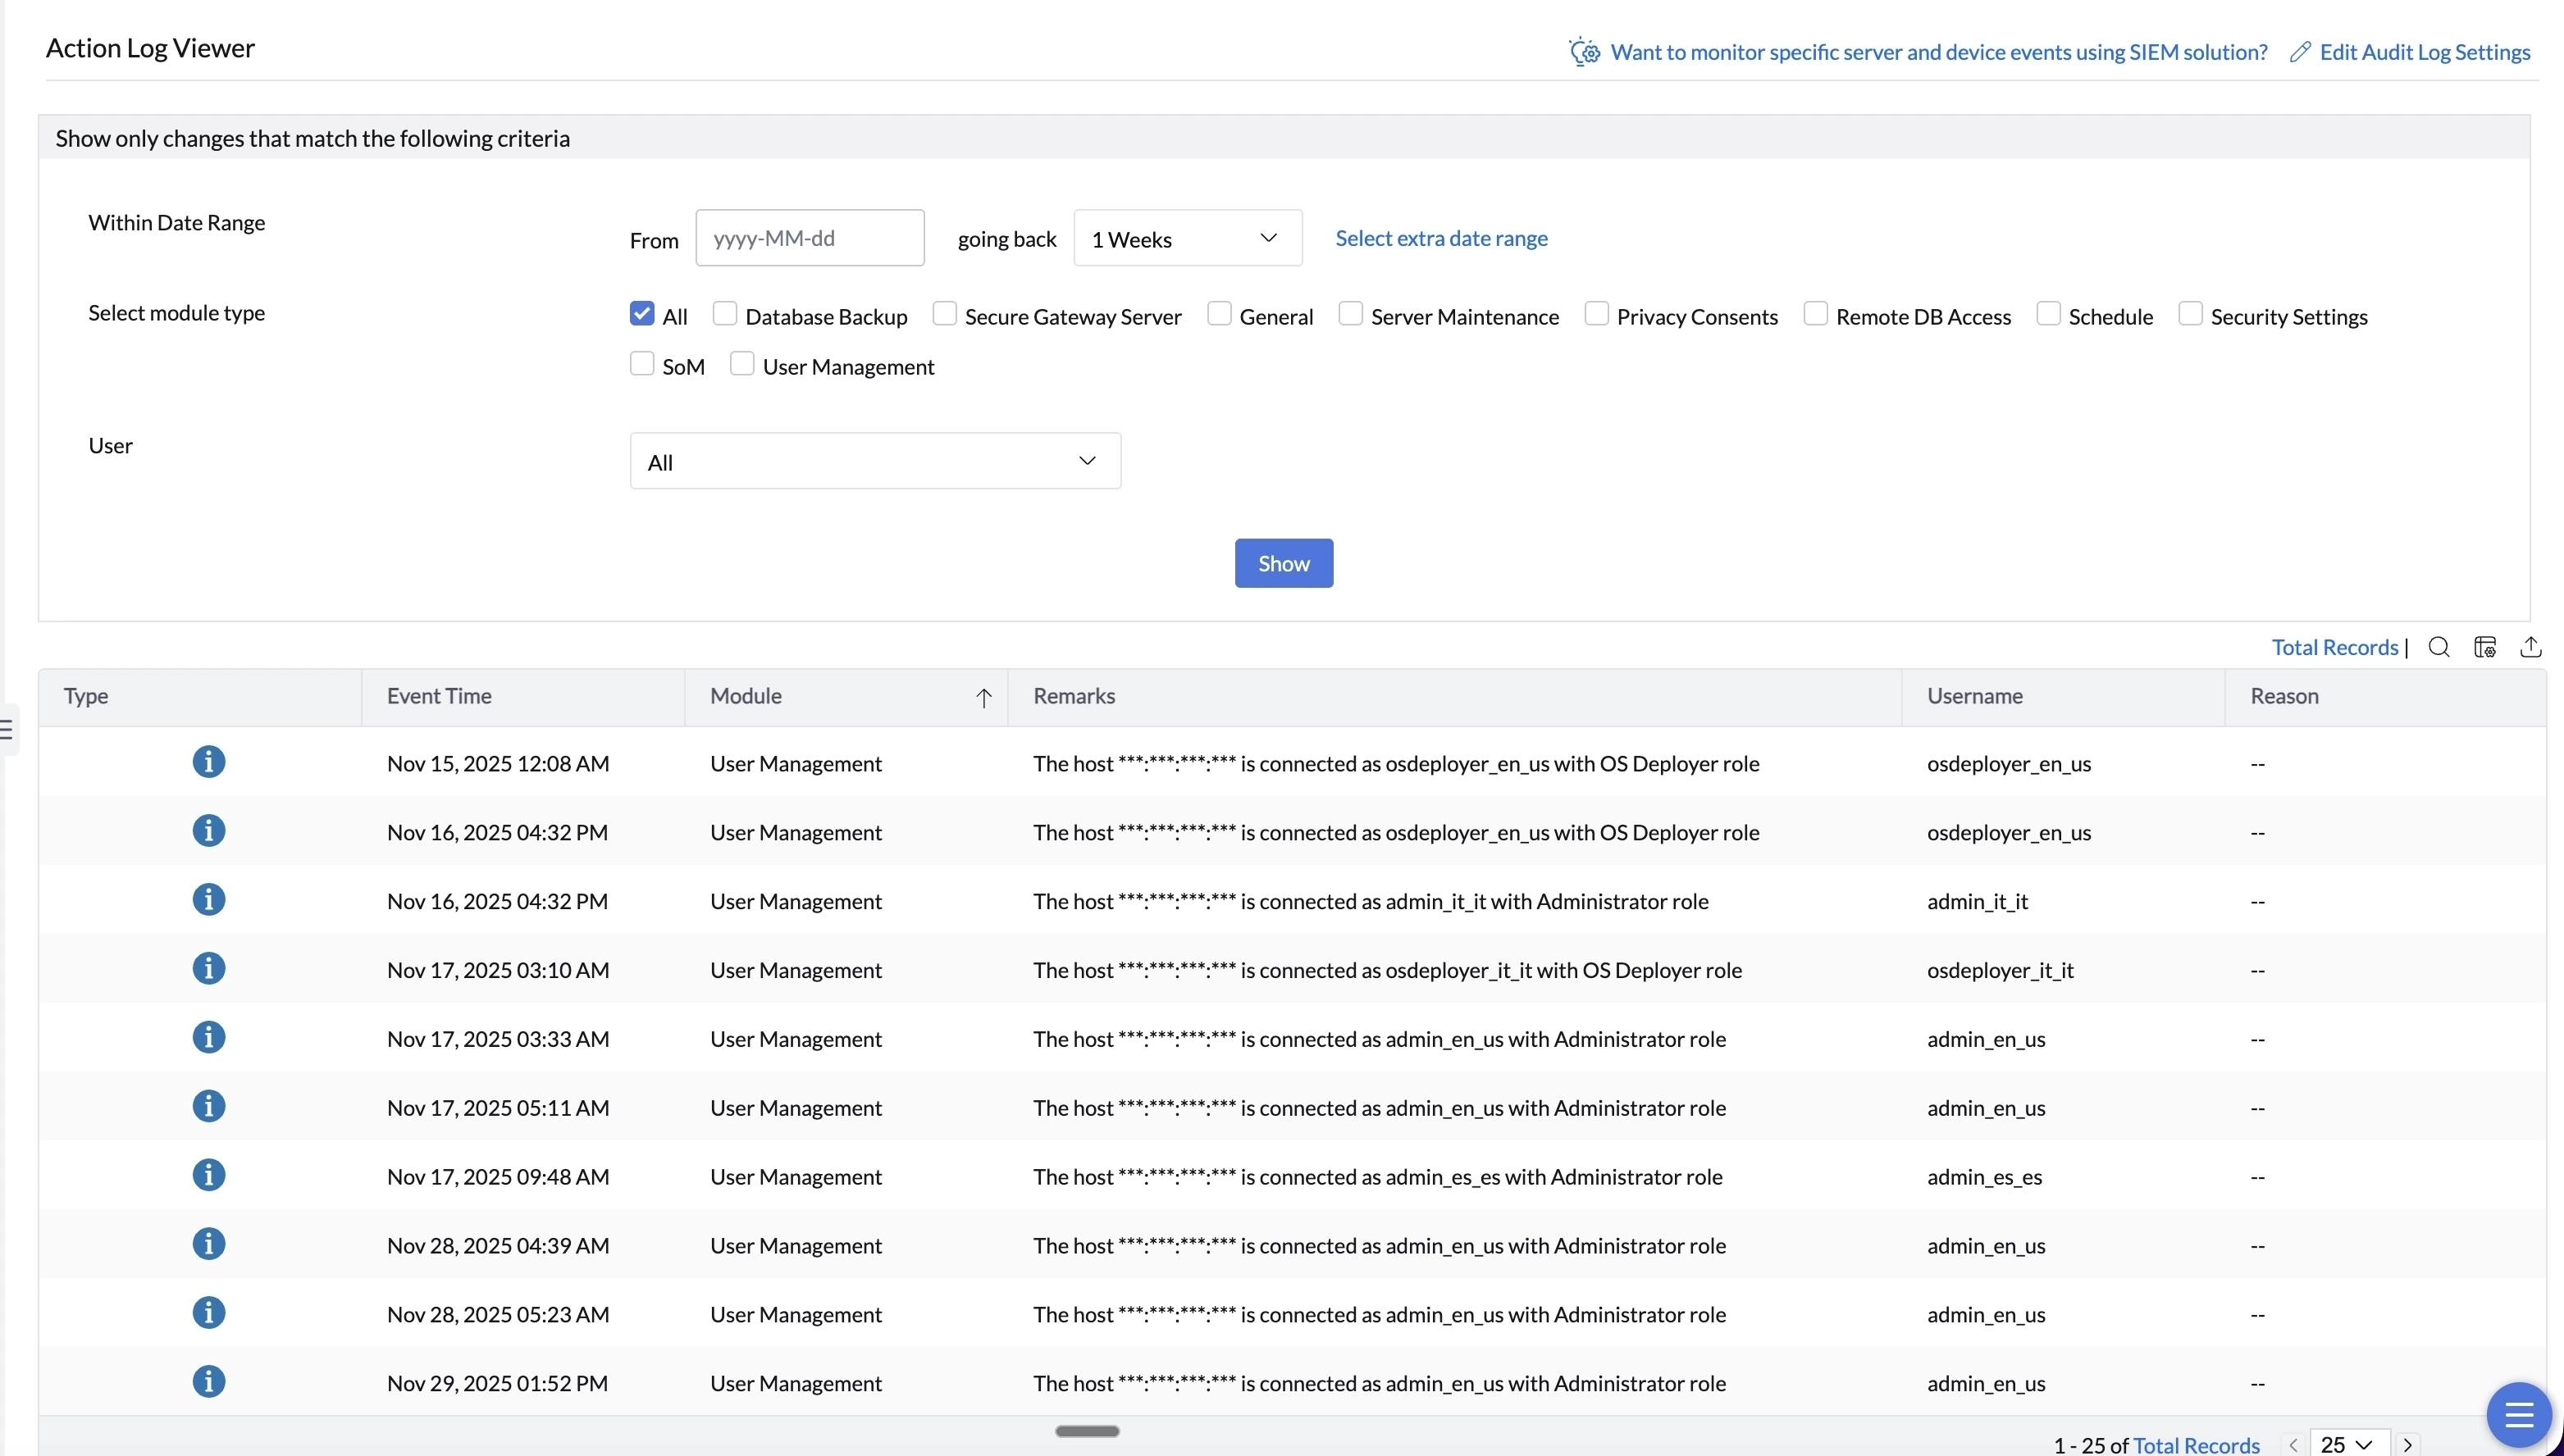Check the Security Settings module checkbox
Screen dimensions: 2564x1456
[2190, 314]
